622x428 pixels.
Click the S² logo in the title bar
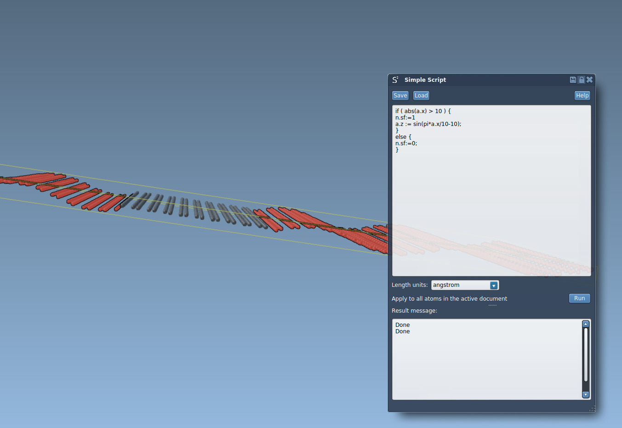(x=395, y=80)
